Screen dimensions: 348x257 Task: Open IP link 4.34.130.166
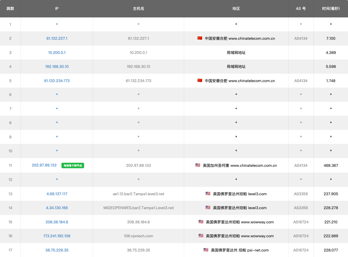[x=57, y=208]
